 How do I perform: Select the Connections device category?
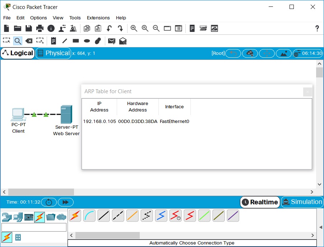(x=40, y=217)
